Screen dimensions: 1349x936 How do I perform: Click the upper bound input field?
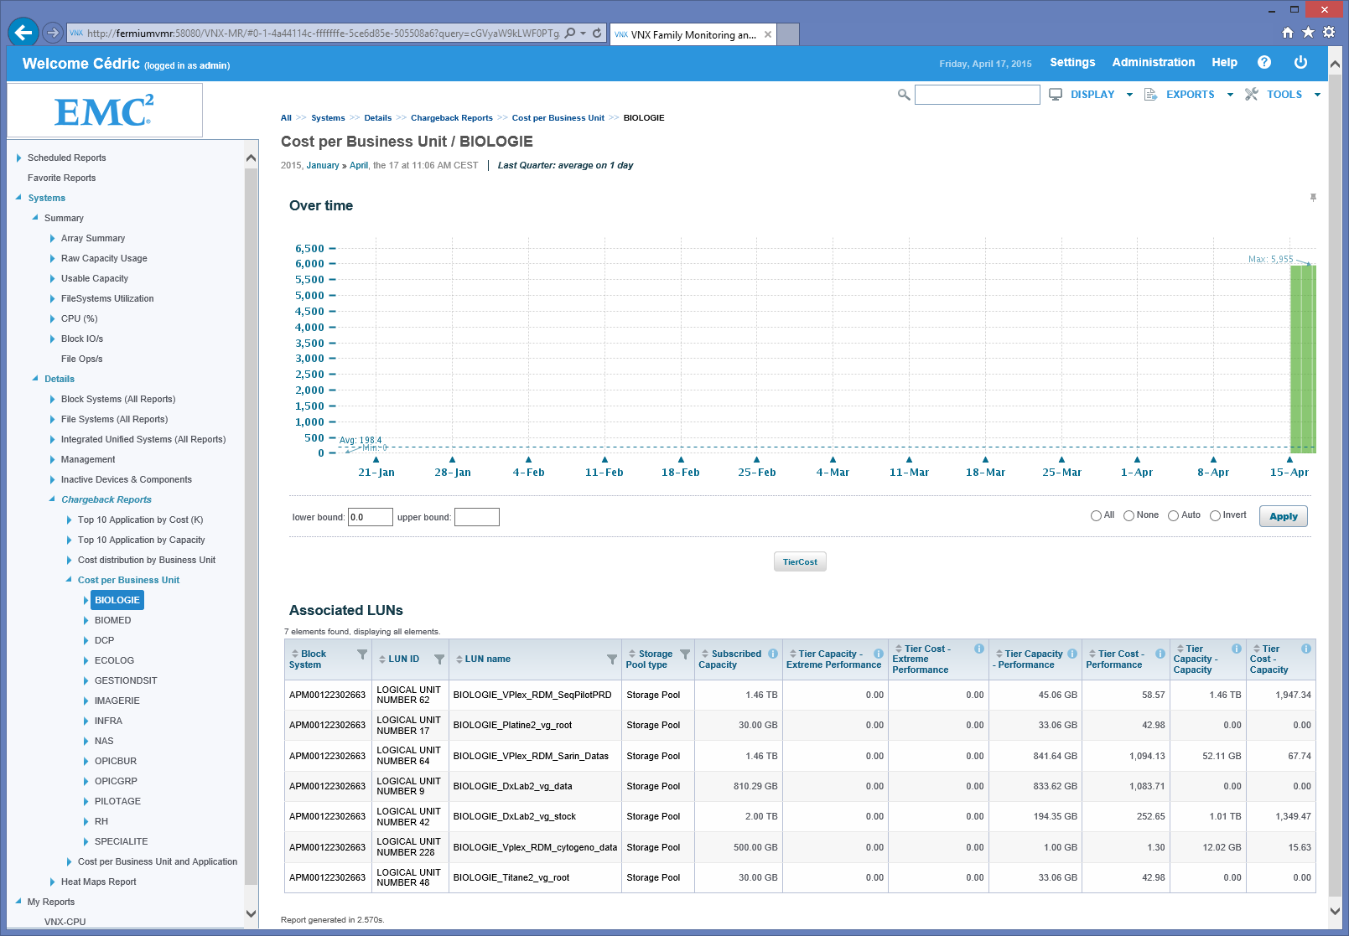point(476,518)
